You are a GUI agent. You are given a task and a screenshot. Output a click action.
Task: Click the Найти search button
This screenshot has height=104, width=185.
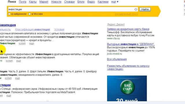tap(145, 9)
